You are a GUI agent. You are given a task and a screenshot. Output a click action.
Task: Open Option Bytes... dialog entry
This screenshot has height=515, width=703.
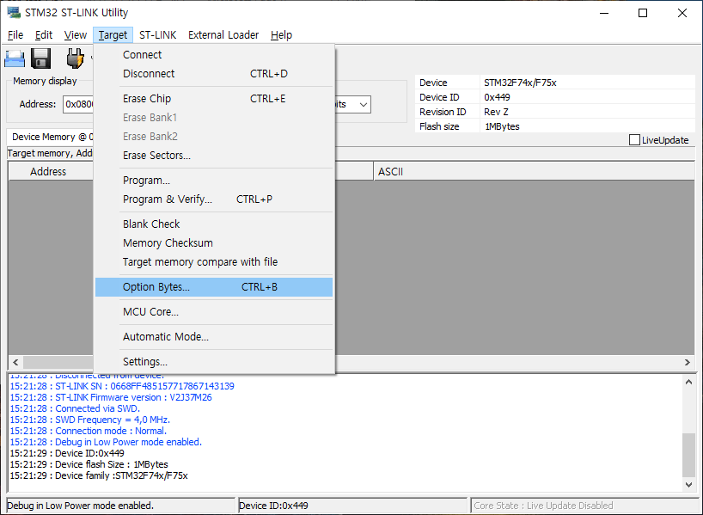(214, 287)
